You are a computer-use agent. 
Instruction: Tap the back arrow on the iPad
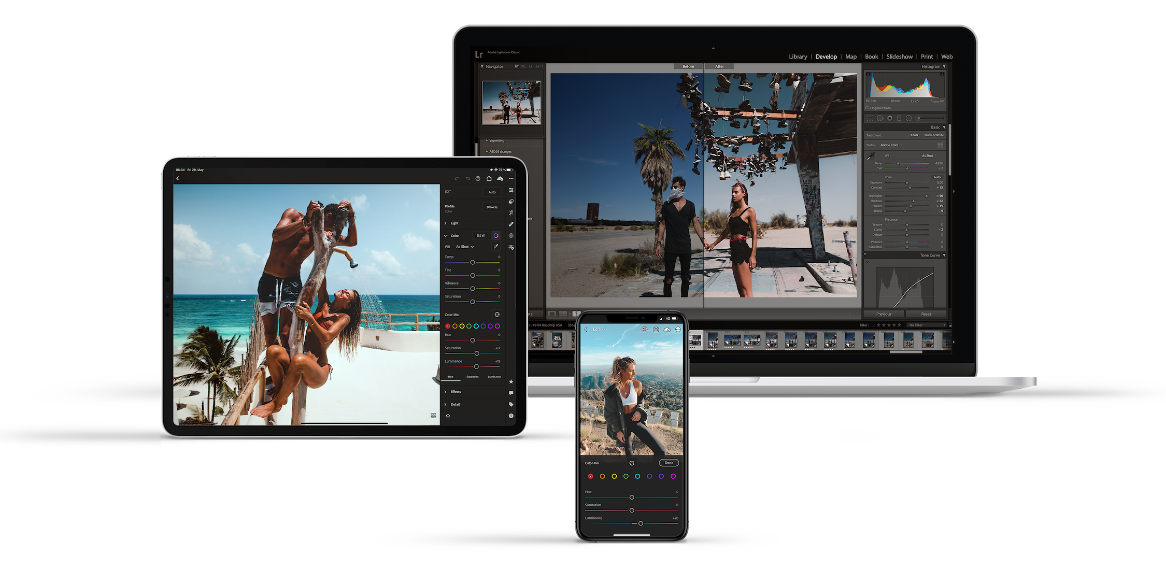coord(177,178)
